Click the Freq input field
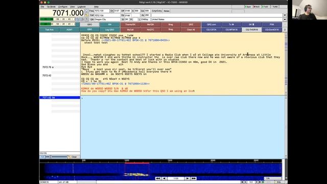This screenshot has width=327, height=184. pyautogui.click(x=102, y=11)
